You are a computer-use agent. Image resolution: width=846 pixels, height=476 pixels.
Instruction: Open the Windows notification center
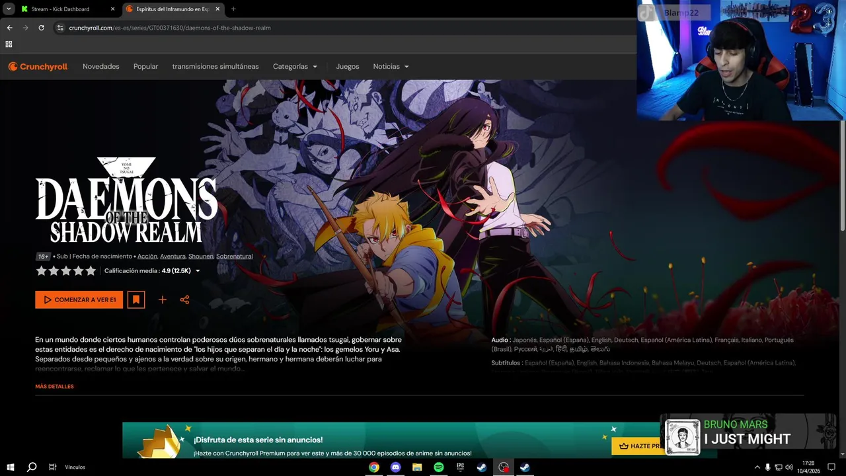click(x=831, y=467)
